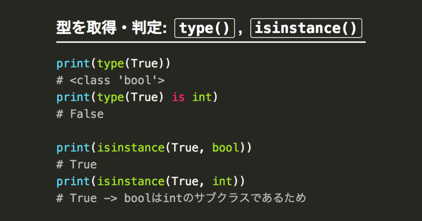Click True in isinstance(True, bool)

[x=185, y=148]
